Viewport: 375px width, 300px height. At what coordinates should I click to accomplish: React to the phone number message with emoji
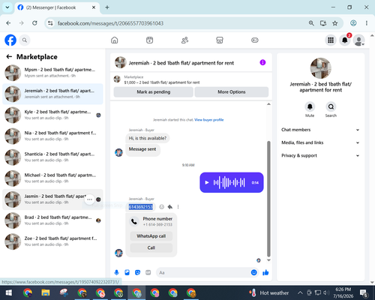(x=162, y=207)
